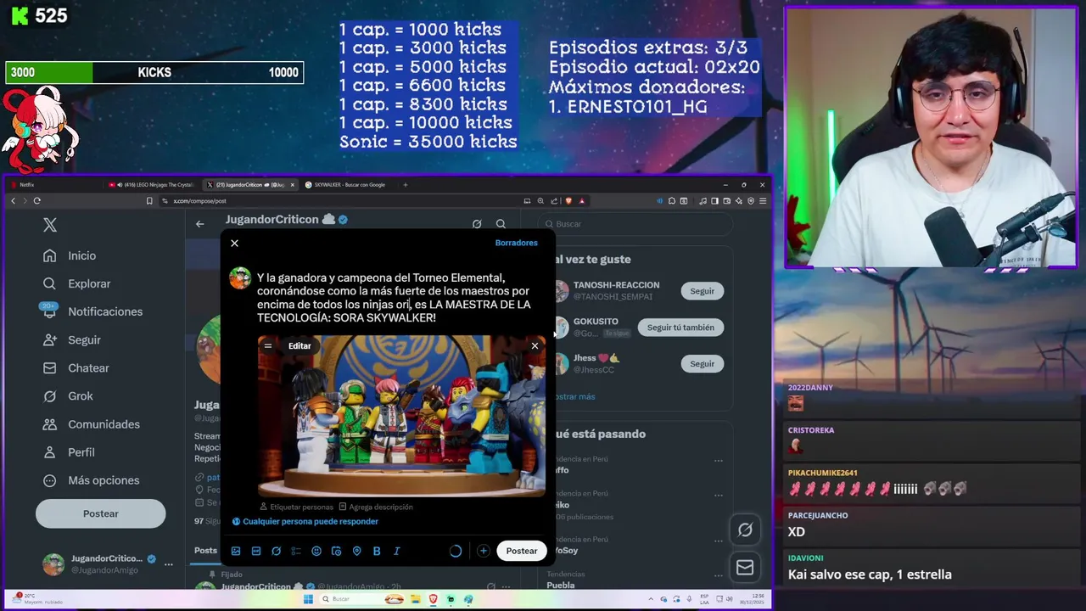Click the profile search magnifier icon
This screenshot has width=1086, height=611.
tap(501, 224)
